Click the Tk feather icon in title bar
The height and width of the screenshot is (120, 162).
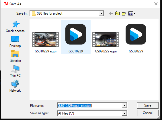(6, 4)
